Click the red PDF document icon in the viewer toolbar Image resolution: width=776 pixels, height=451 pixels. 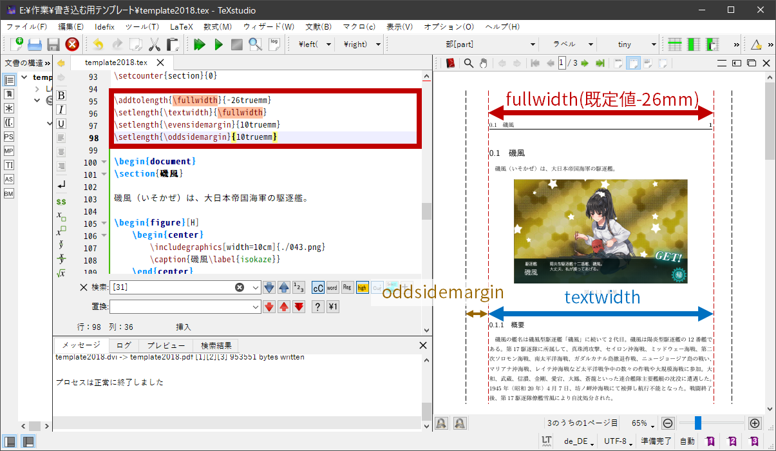click(451, 63)
